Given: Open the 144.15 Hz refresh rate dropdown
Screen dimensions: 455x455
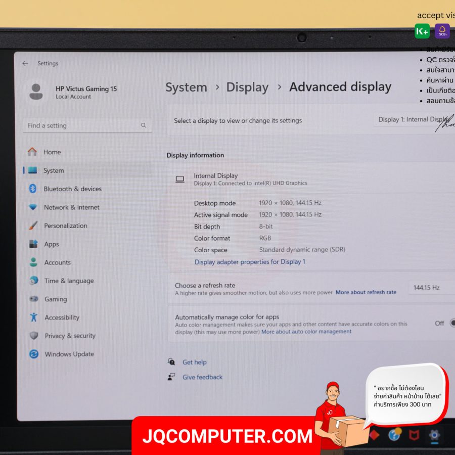Looking at the screenshot, I should tap(432, 288).
